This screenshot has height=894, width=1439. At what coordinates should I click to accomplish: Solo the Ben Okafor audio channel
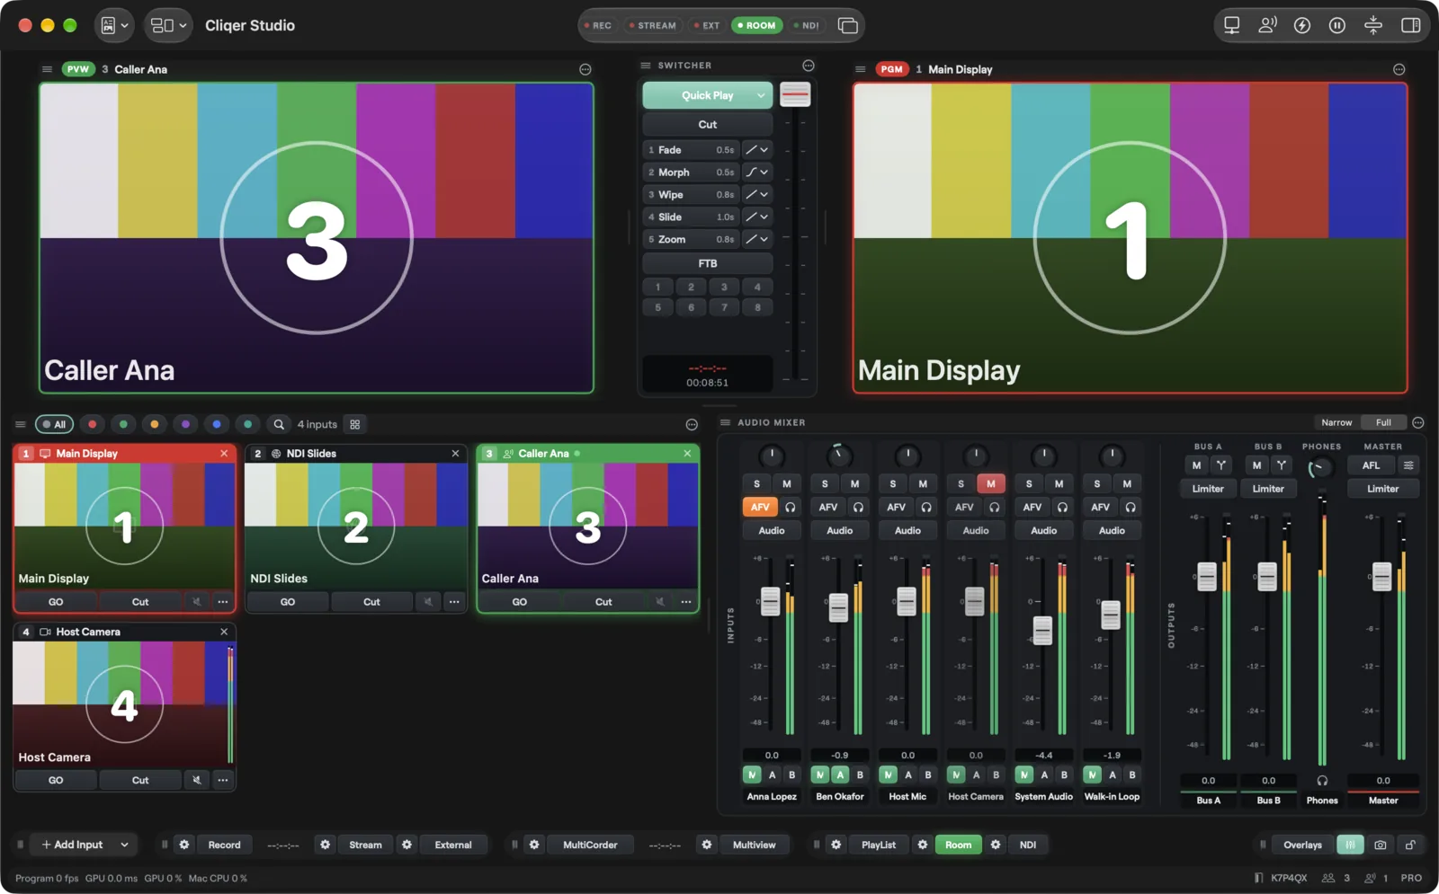(825, 483)
